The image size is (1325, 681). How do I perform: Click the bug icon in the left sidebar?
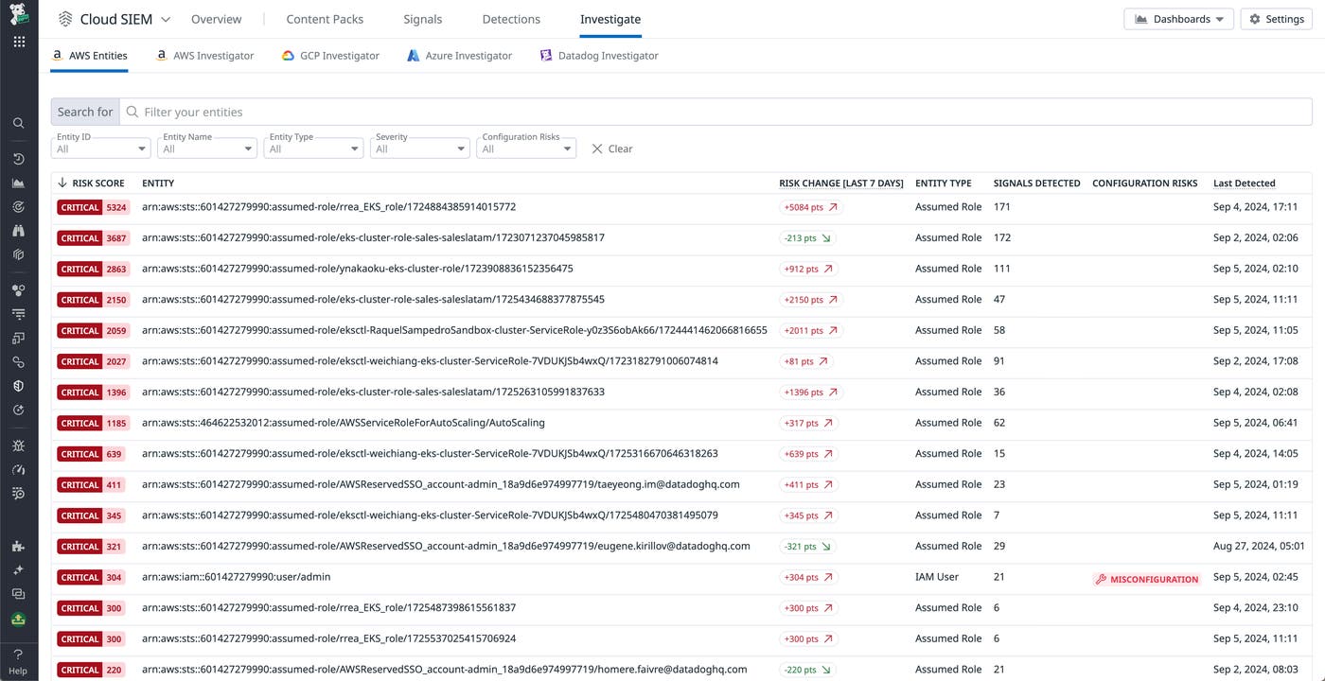(x=18, y=445)
